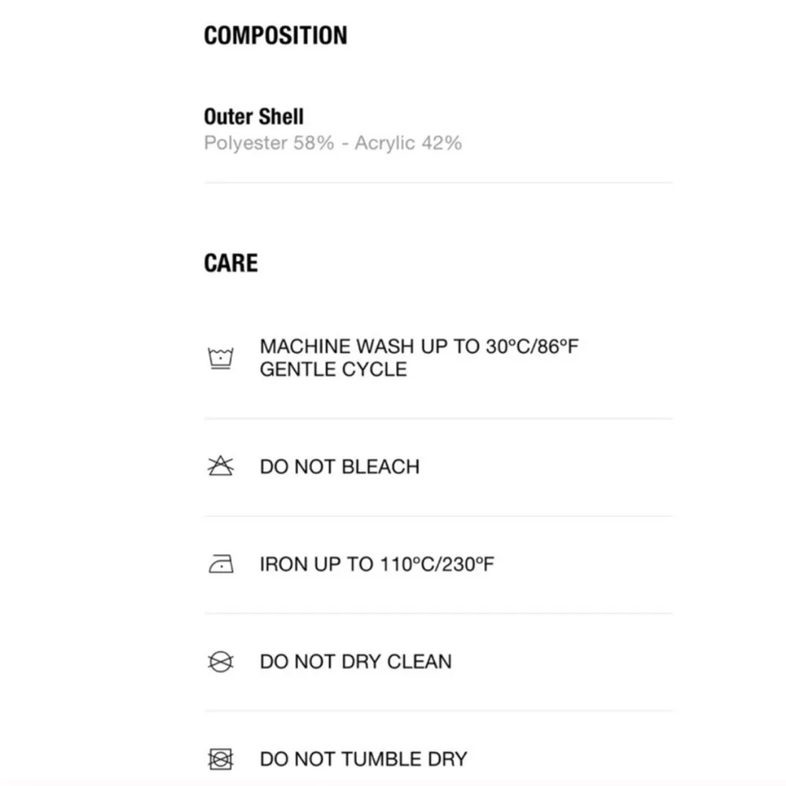The image size is (786, 786).
Task: Select the COMPOSITION heading
Action: 275,35
